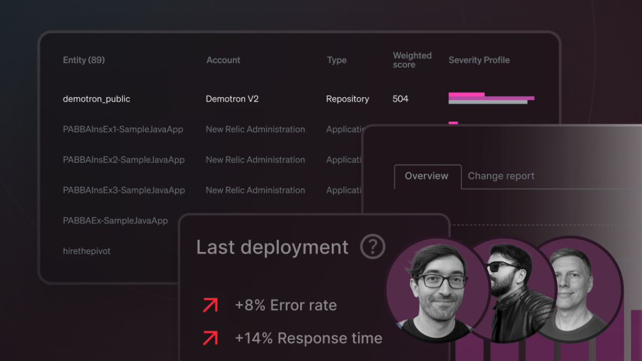Viewport: 642px width, 361px height.
Task: Sort by the Weighted score column header
Action: click(x=412, y=60)
